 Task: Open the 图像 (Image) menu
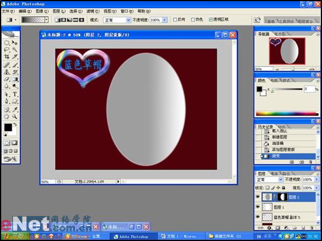(42, 11)
